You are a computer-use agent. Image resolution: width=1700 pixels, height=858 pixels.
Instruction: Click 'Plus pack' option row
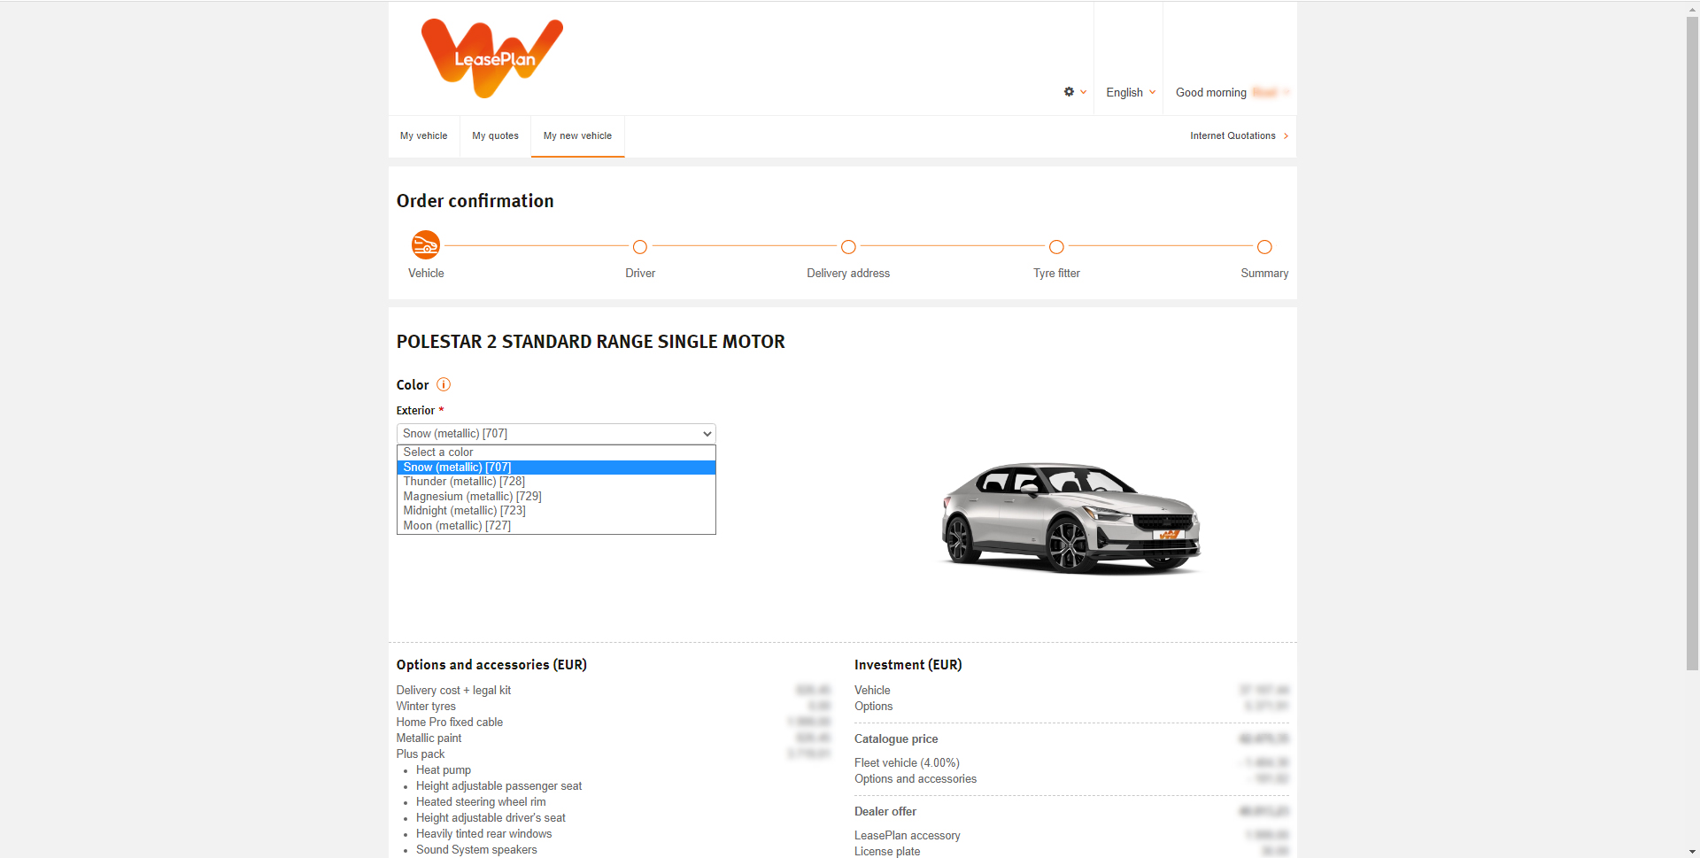614,754
